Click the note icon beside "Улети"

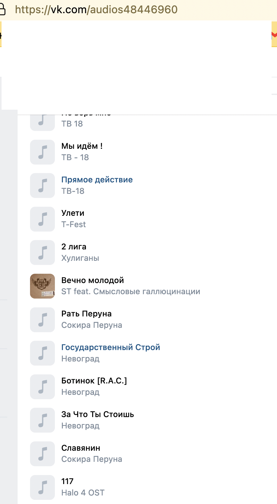pos(42,219)
